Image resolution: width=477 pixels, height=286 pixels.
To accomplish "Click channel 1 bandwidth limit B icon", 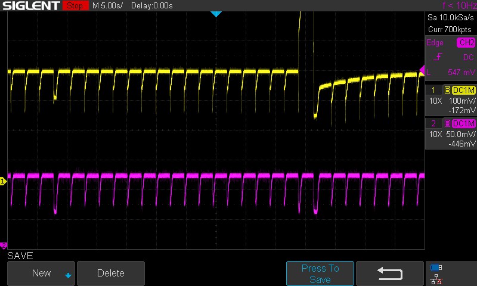I will point(447,90).
